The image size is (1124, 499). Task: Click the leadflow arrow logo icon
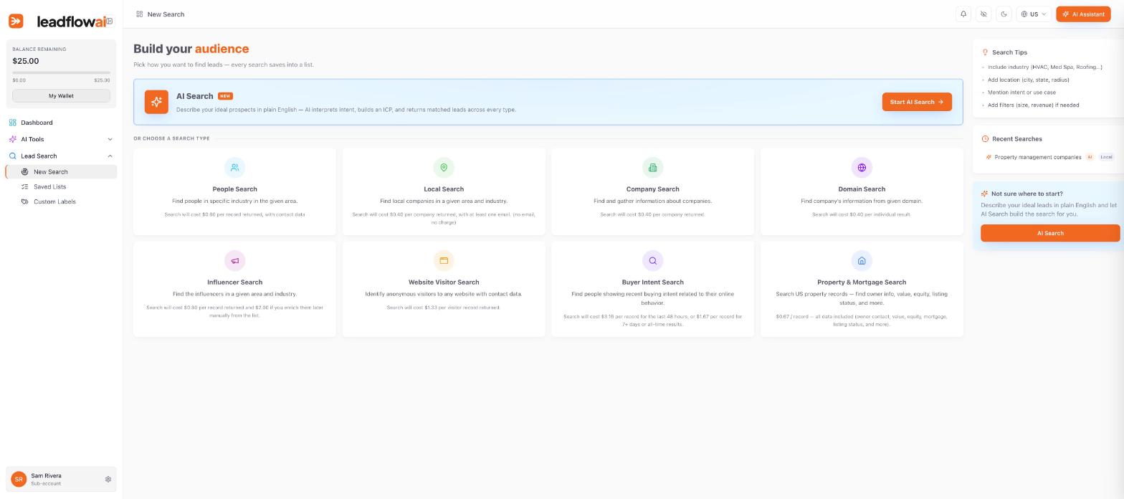(x=16, y=22)
